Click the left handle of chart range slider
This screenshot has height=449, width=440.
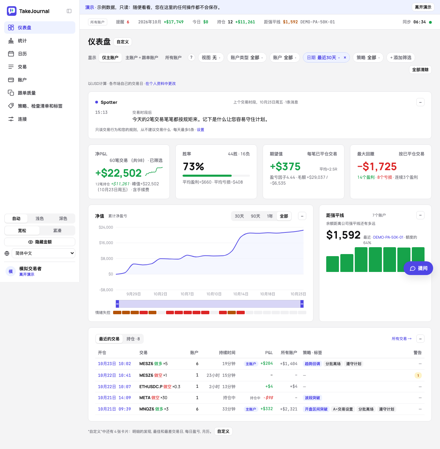tap(118, 304)
